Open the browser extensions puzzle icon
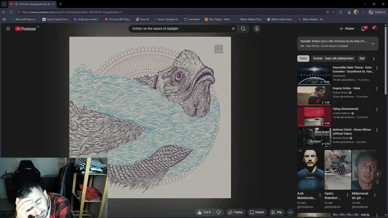Screen dimensions: 388x218 click(341, 12)
